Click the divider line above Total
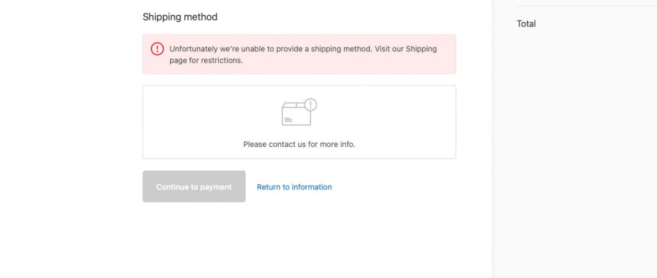This screenshot has height=278, width=657. click(586, 5)
